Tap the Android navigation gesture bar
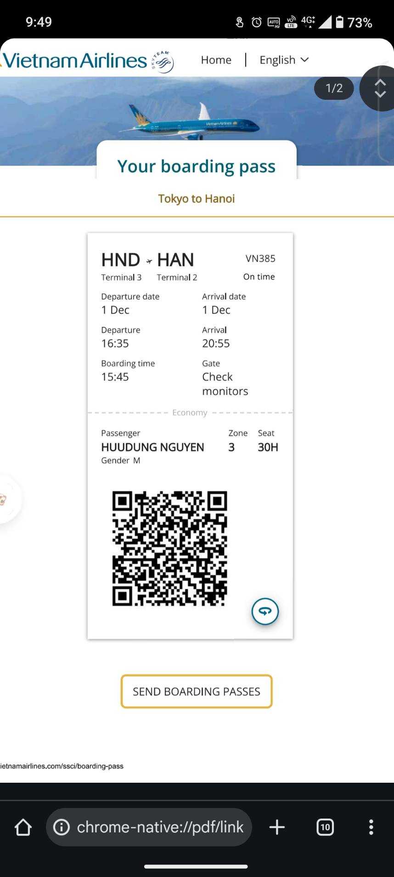This screenshot has height=877, width=394. 196,866
